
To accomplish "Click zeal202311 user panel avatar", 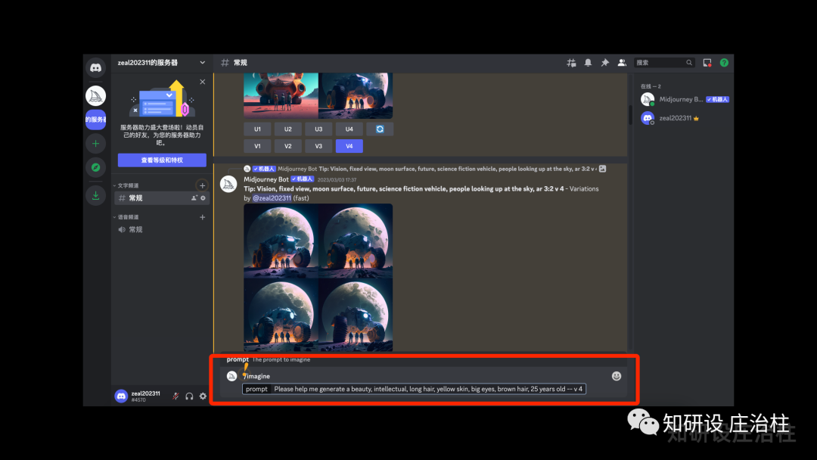I will 121,396.
